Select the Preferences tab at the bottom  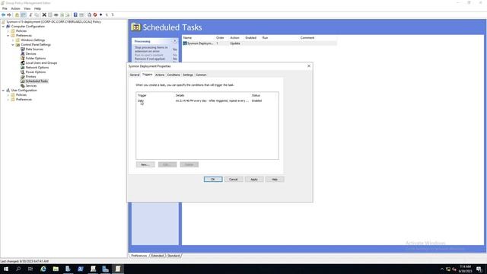pyautogui.click(x=138, y=256)
